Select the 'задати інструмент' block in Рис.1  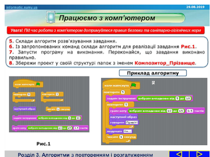(47, 118)
